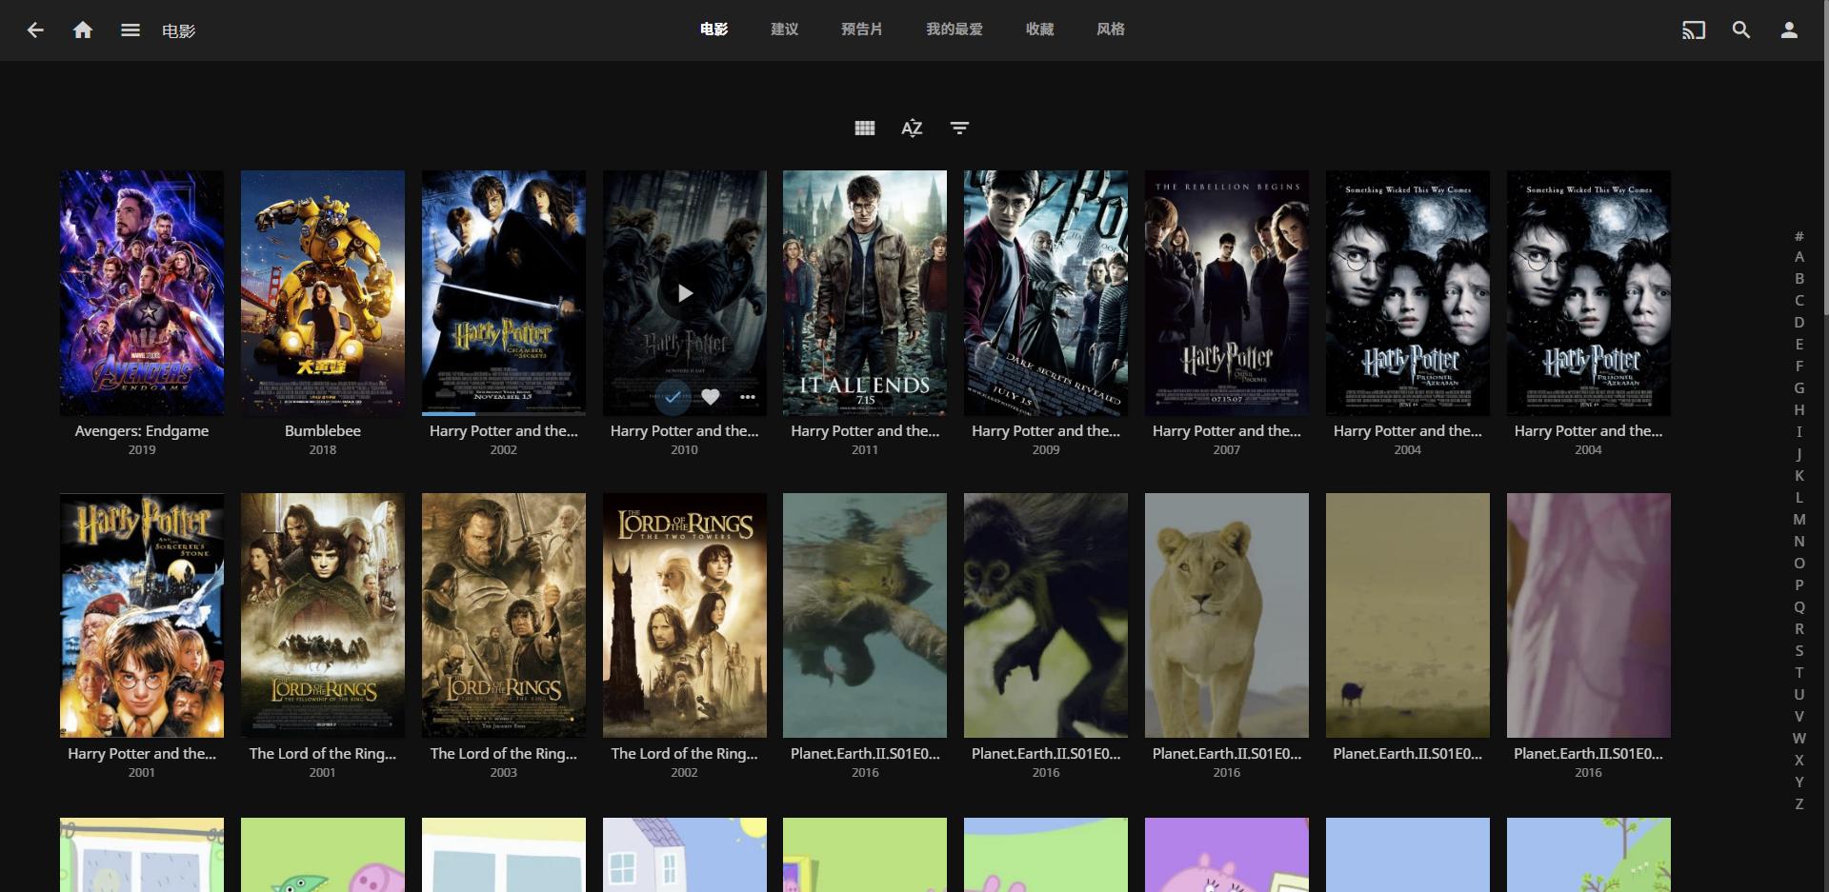
Task: Toggle the watched checkmark on hovered poster
Action: tap(673, 397)
